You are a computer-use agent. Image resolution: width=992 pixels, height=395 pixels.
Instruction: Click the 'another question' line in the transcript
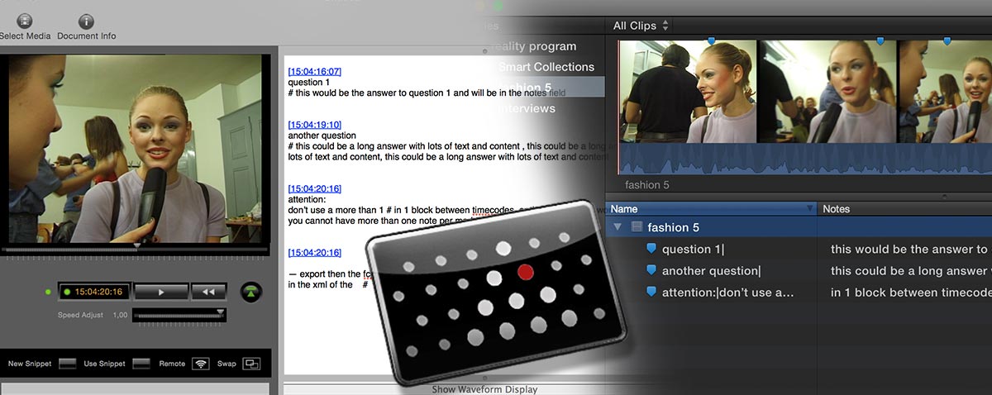click(x=322, y=136)
